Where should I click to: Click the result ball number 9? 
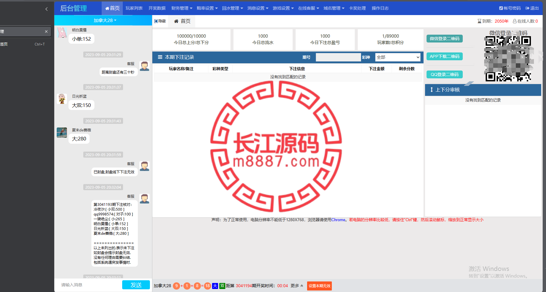tap(176, 286)
